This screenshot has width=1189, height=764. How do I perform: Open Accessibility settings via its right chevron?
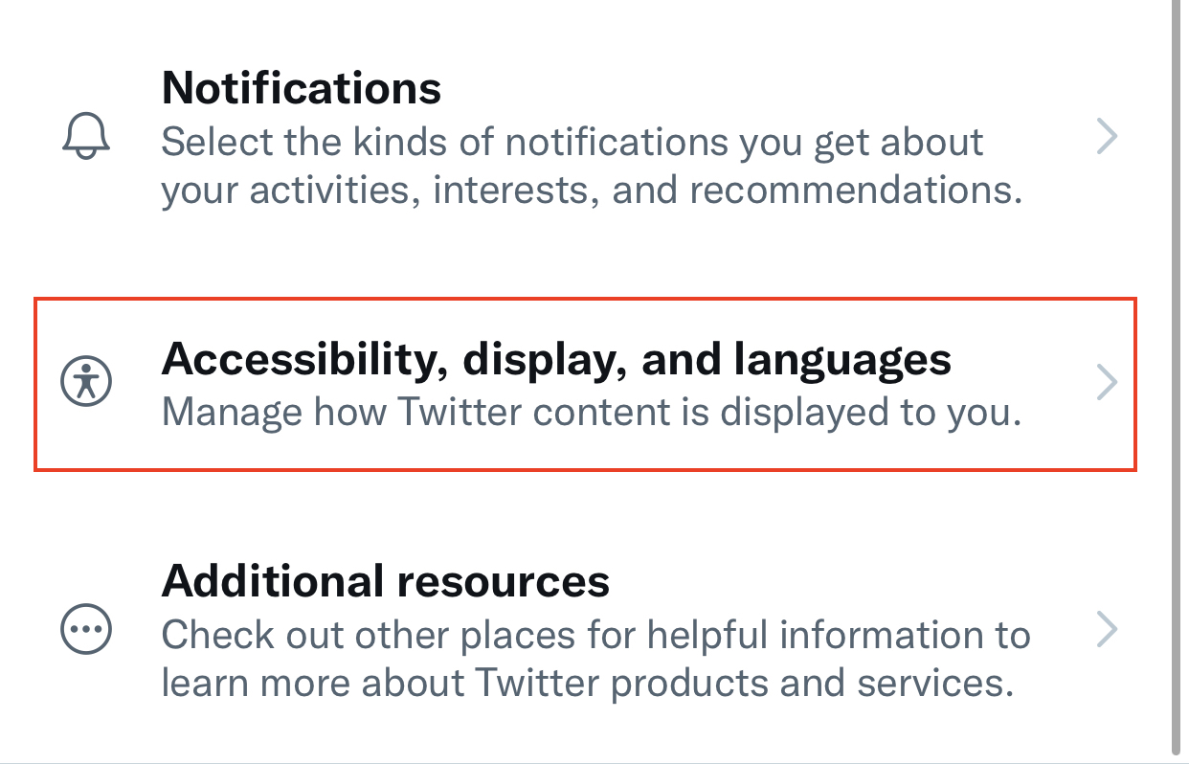pyautogui.click(x=1107, y=383)
